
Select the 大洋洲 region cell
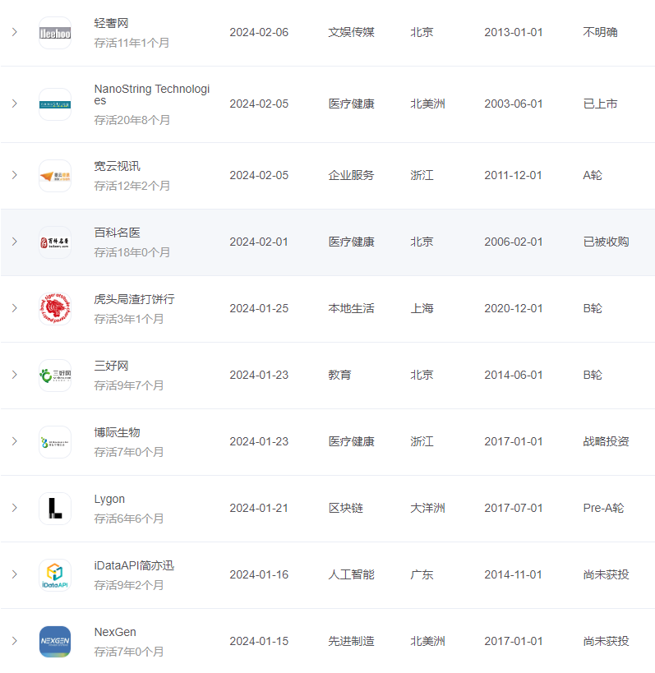click(x=427, y=508)
